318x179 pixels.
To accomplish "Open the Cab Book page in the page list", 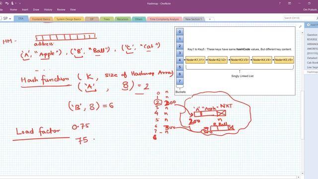I will [312, 63].
